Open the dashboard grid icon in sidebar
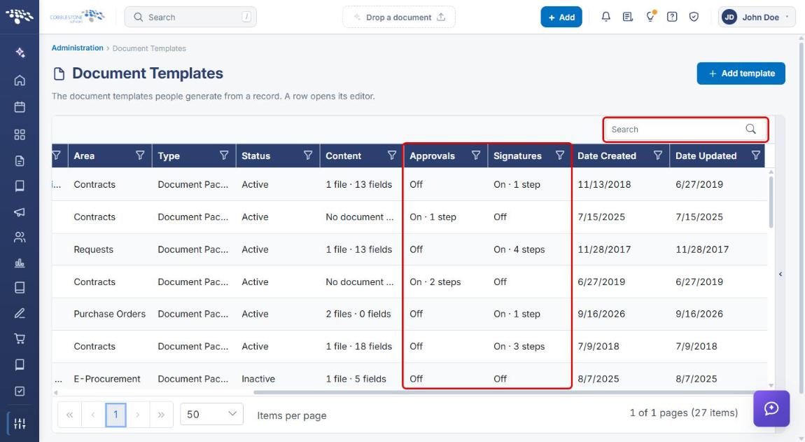The image size is (805, 442). coord(20,134)
